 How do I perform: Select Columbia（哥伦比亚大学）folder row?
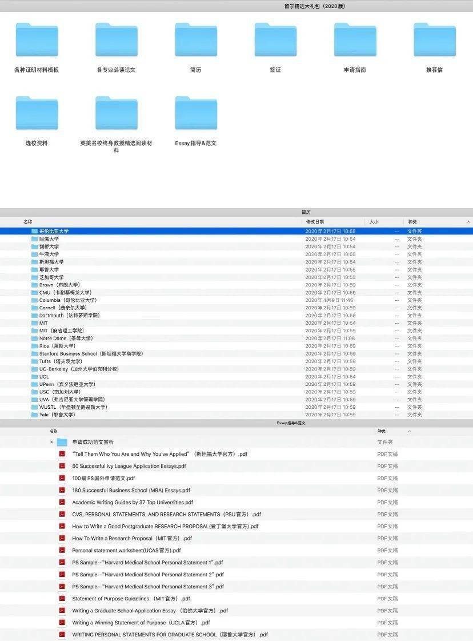(236, 300)
